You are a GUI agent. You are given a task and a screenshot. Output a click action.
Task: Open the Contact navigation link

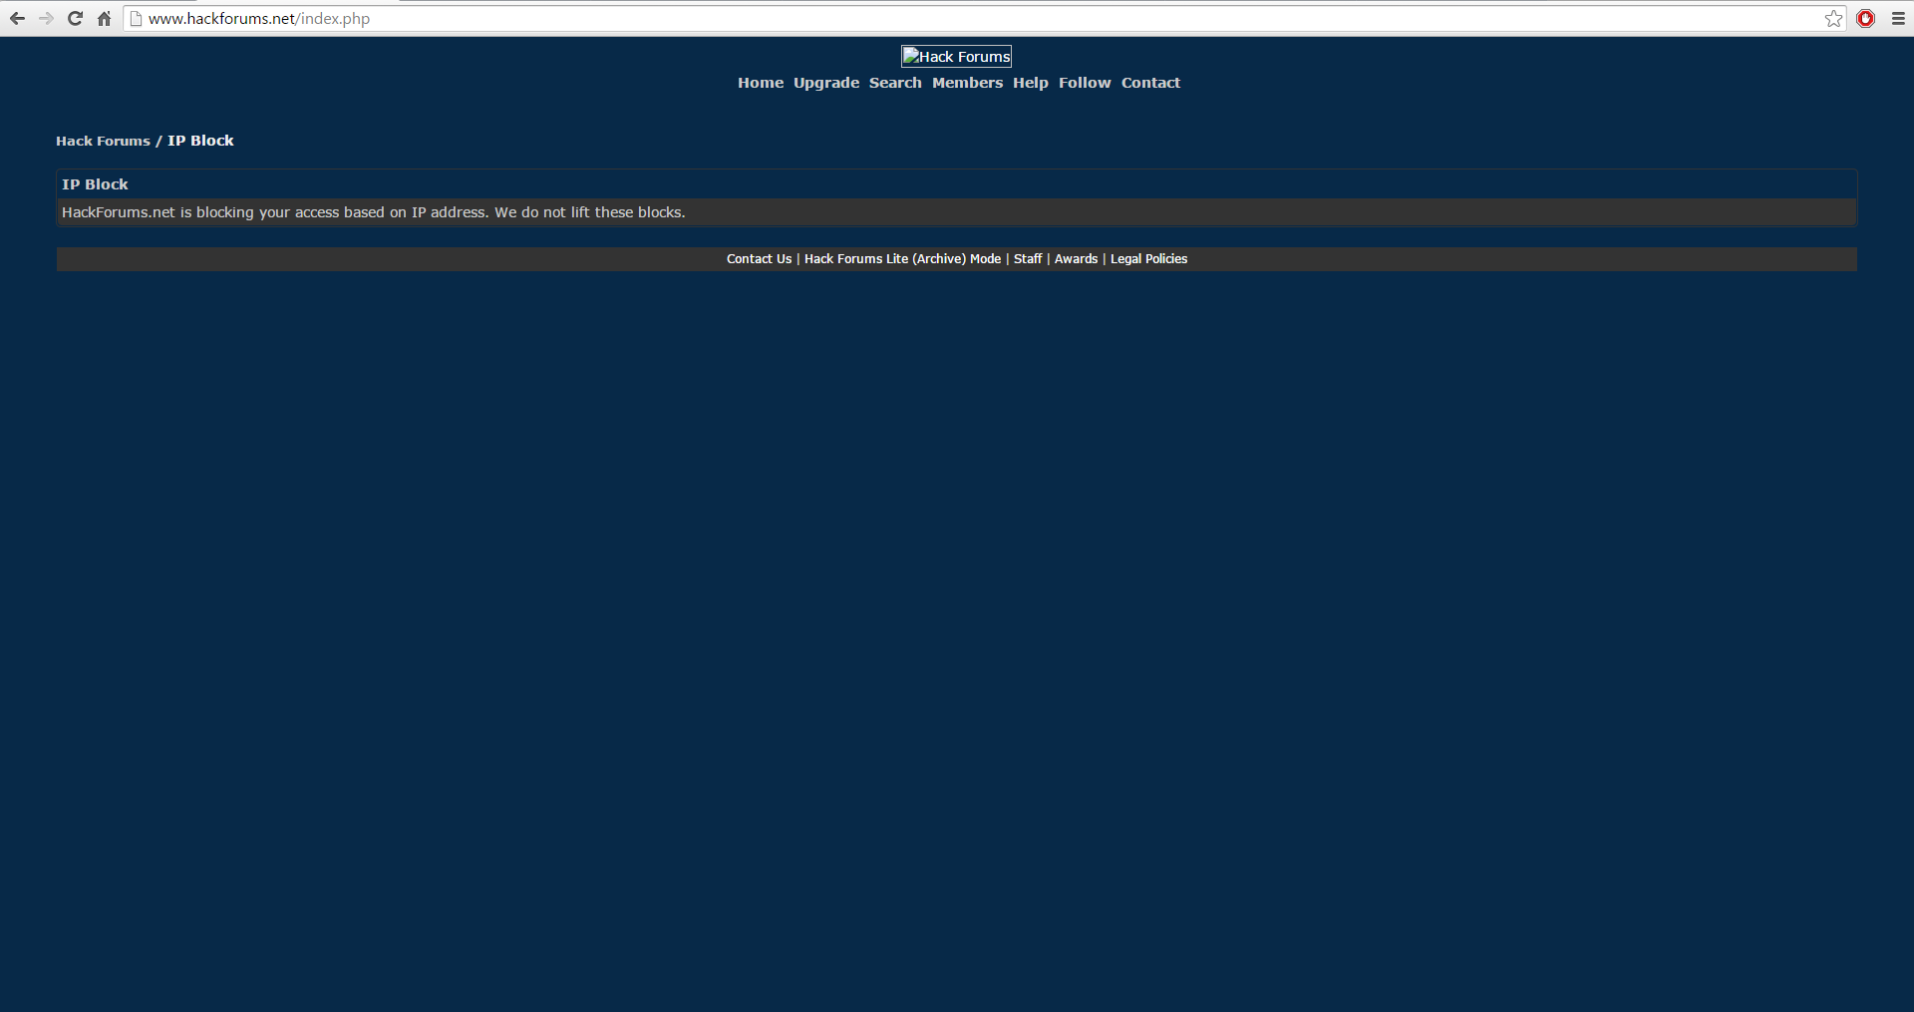pos(1150,83)
